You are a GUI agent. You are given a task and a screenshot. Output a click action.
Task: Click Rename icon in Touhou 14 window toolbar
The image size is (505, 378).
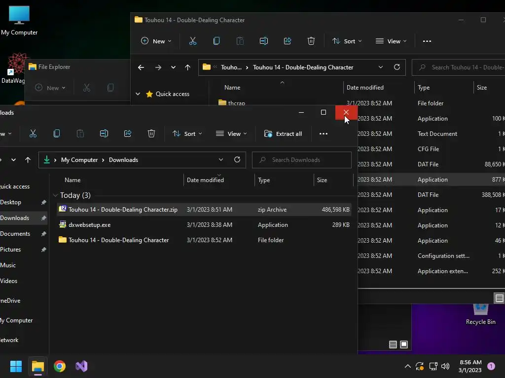click(264, 41)
